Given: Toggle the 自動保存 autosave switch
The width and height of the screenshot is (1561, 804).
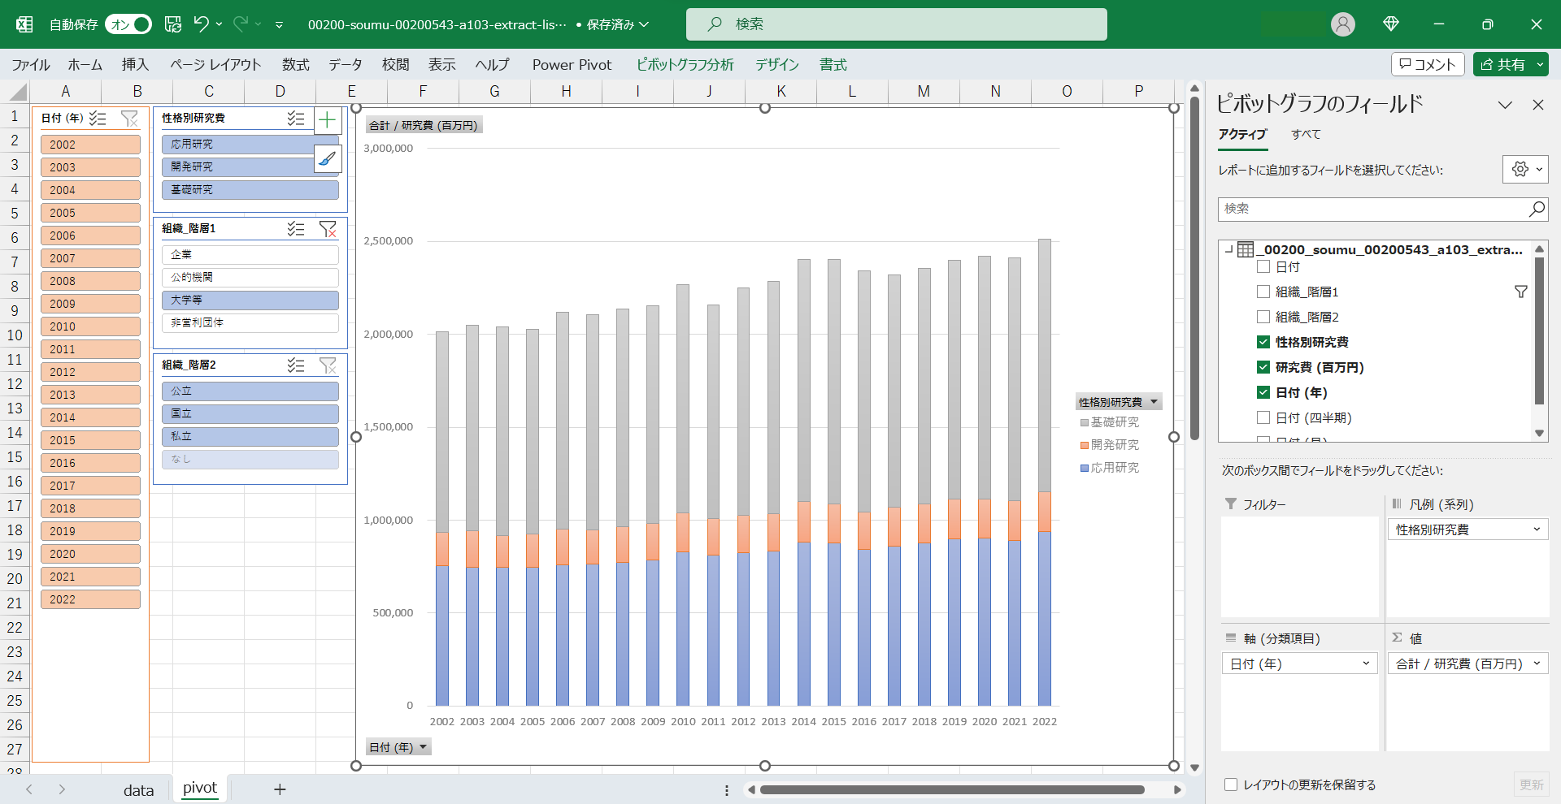Looking at the screenshot, I should click(x=129, y=24).
